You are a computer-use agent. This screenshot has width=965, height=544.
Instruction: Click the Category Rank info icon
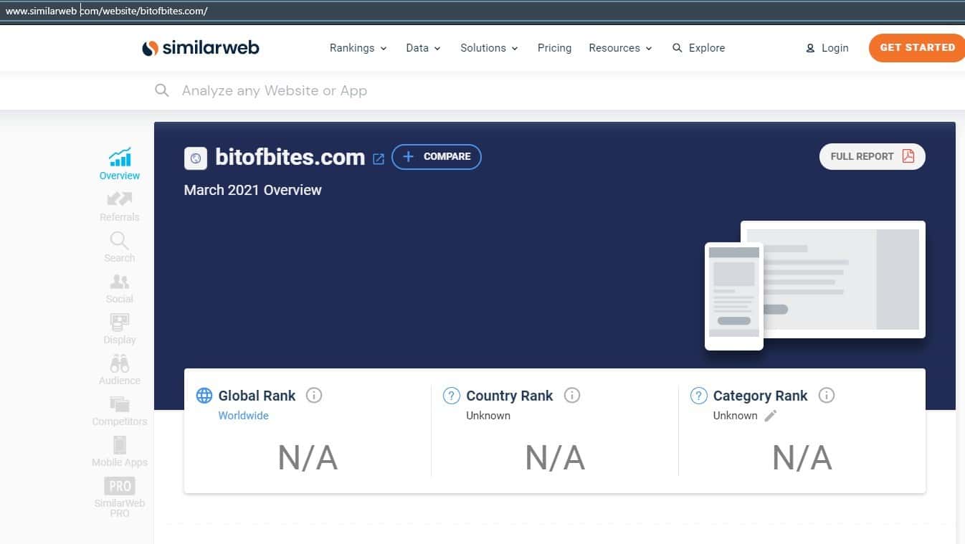pos(827,395)
